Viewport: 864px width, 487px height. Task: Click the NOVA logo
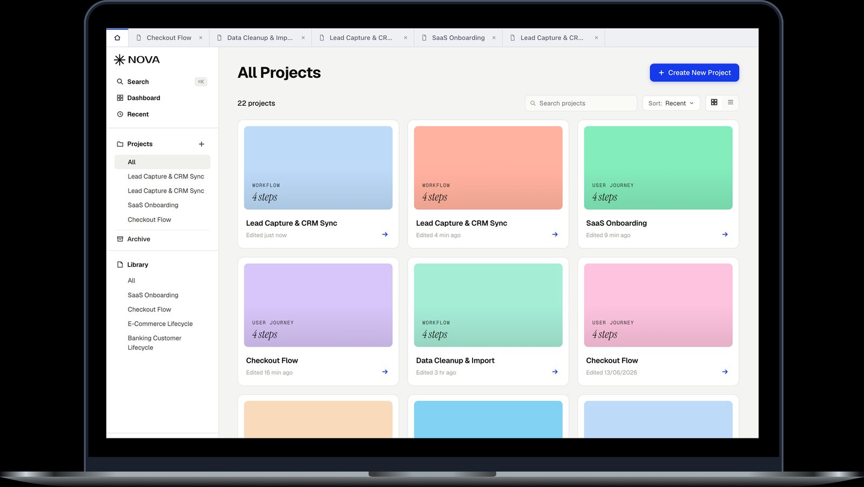coord(137,59)
